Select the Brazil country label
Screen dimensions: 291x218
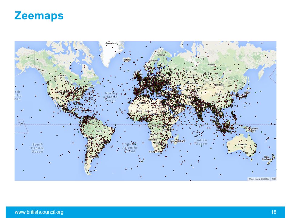[99, 131]
